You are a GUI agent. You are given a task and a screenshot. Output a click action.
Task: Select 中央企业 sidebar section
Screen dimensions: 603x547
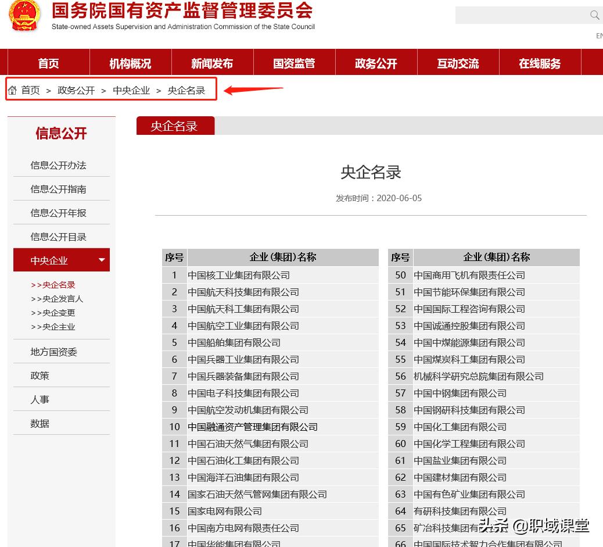click(x=62, y=260)
